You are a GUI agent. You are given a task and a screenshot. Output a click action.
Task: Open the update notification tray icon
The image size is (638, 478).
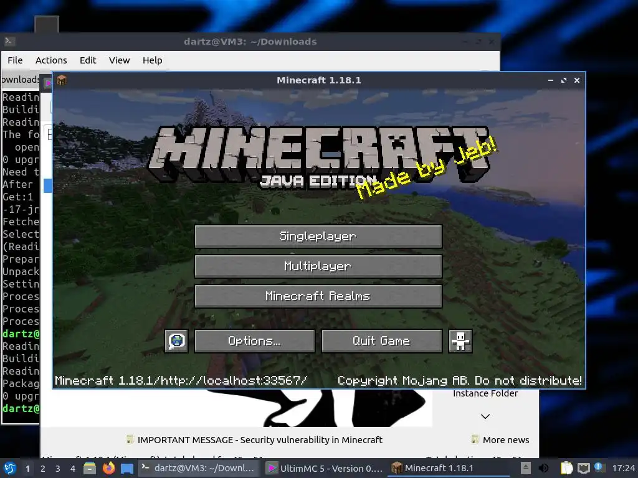pyautogui.click(x=599, y=467)
